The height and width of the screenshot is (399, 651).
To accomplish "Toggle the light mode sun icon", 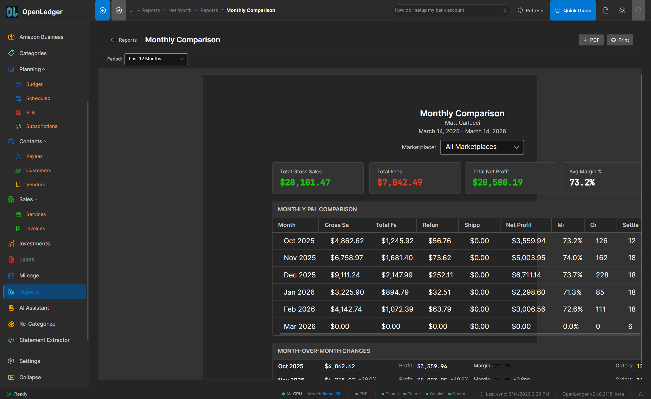I will [622, 10].
